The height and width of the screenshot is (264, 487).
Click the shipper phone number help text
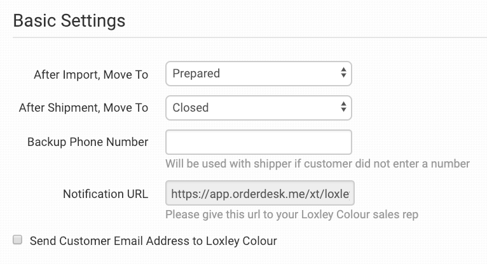pyautogui.click(x=317, y=164)
